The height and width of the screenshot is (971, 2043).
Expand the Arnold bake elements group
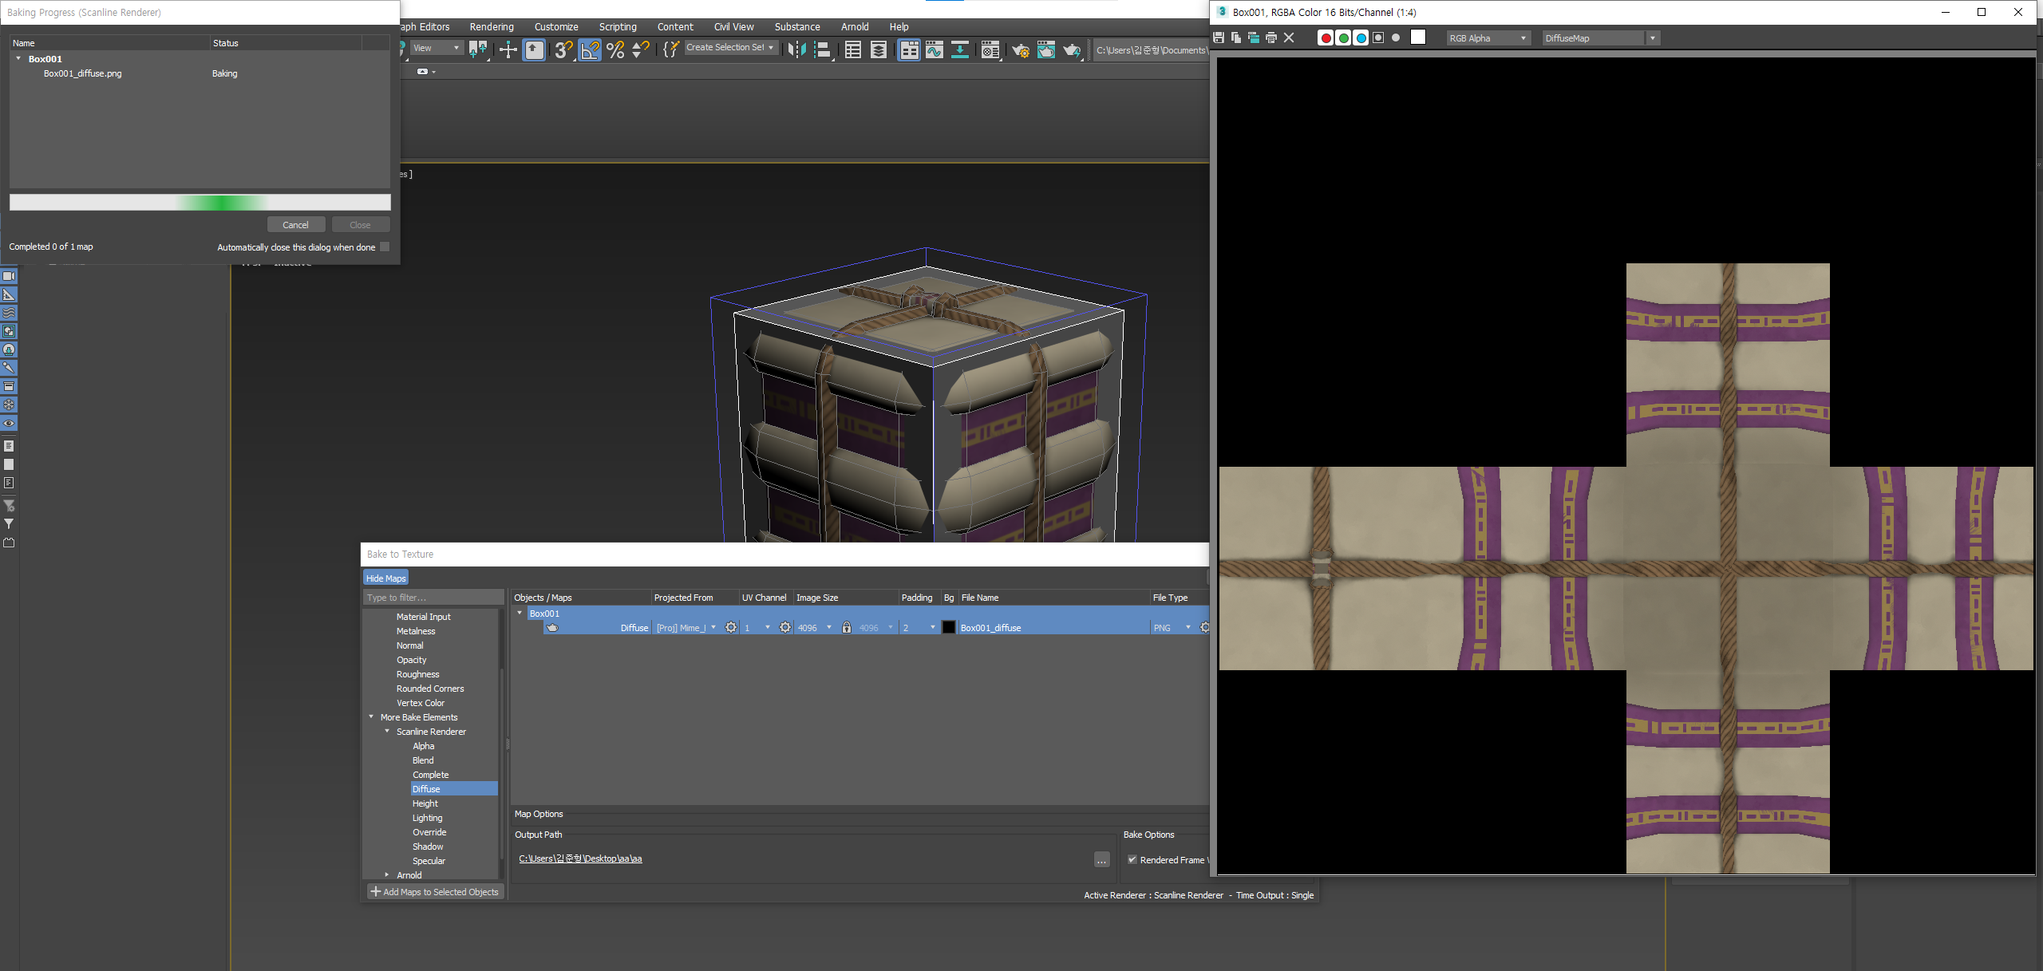click(387, 875)
